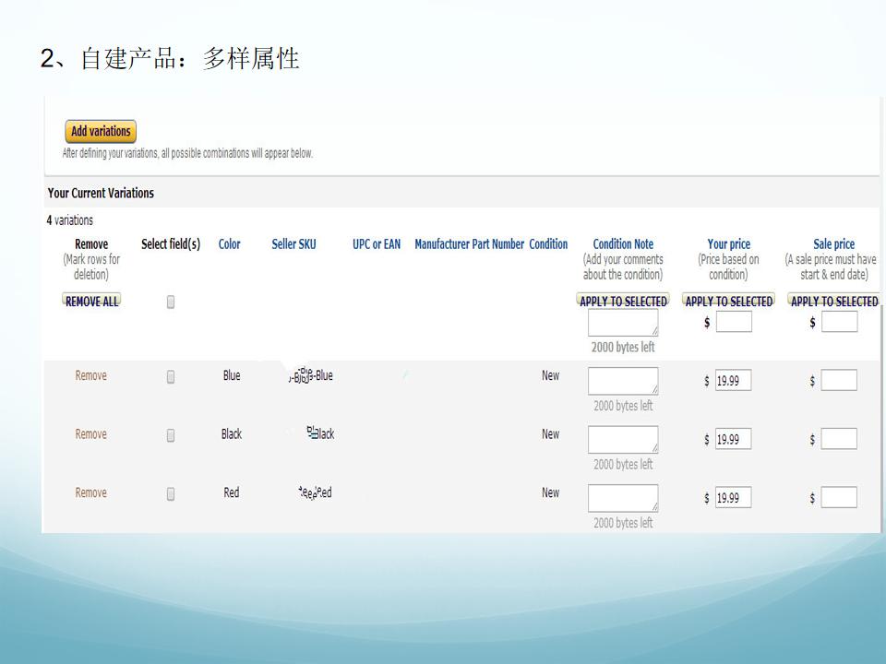Click the "After defining your variations" hint text
The width and height of the screenshot is (886, 664).
pos(187,153)
